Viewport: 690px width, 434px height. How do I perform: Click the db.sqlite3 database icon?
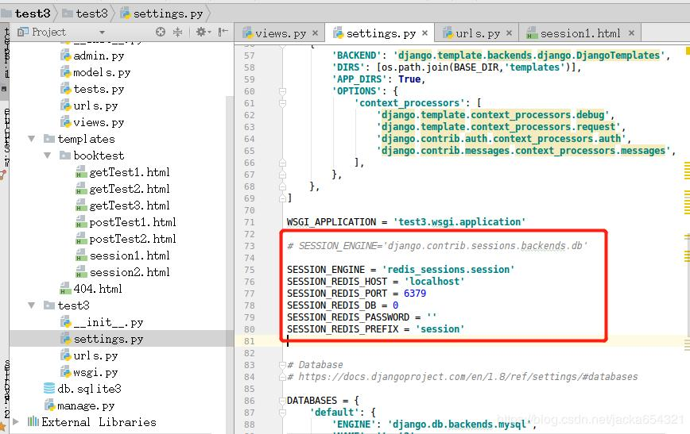[x=49, y=388]
